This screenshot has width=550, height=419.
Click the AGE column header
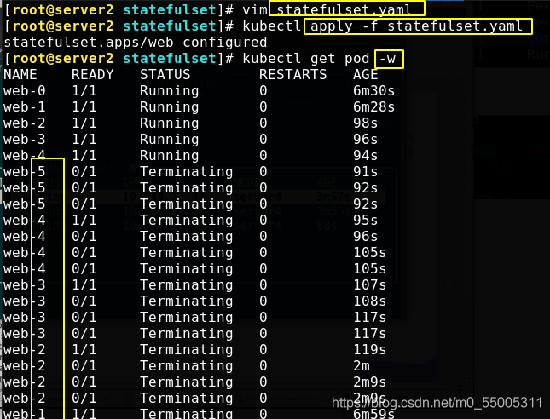[366, 75]
